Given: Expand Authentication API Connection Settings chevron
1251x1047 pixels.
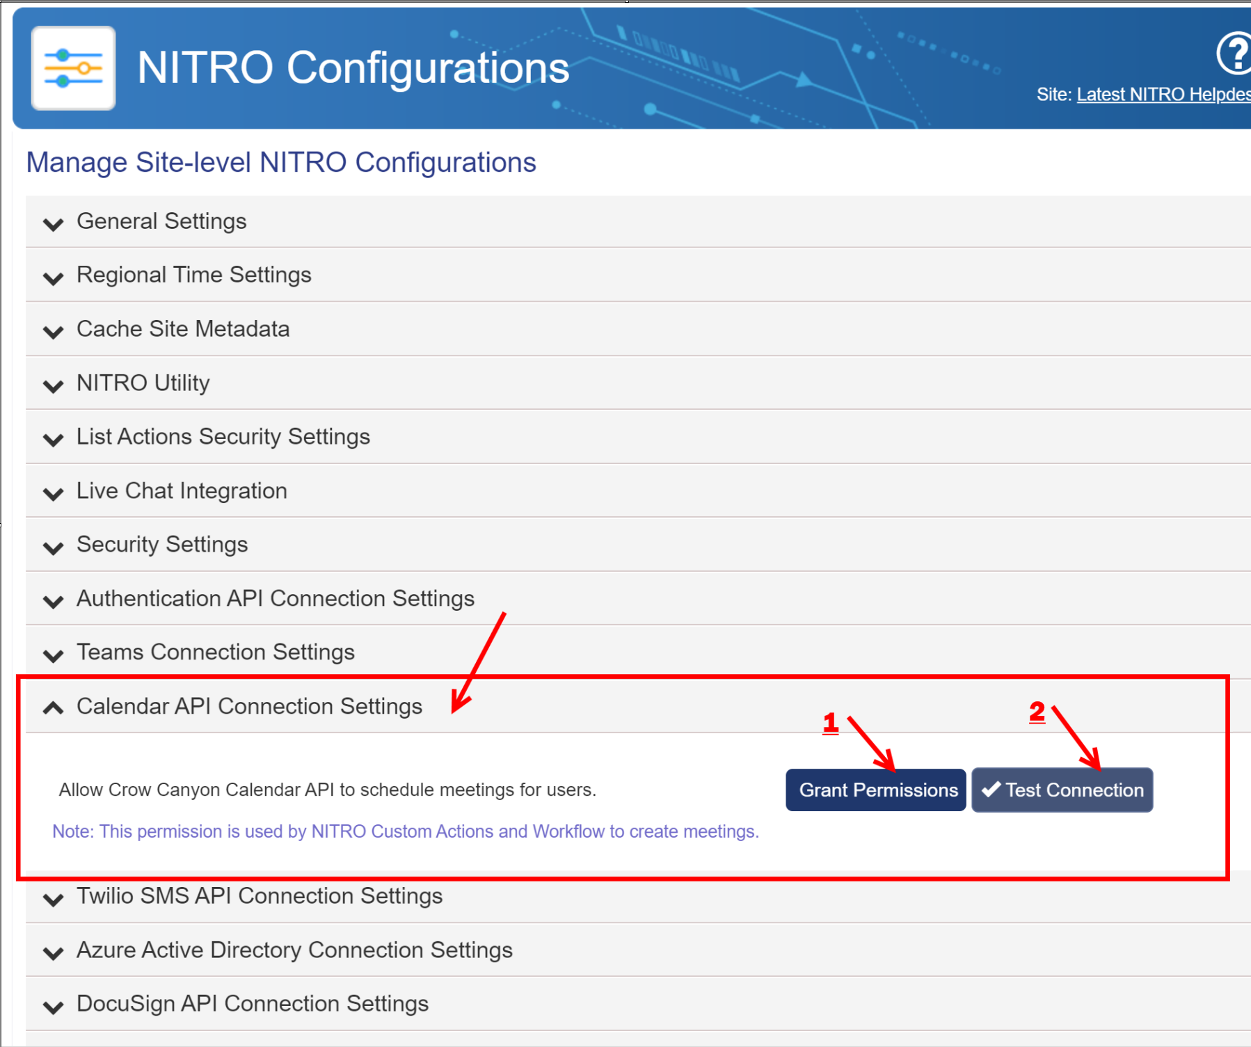Looking at the screenshot, I should 54,602.
